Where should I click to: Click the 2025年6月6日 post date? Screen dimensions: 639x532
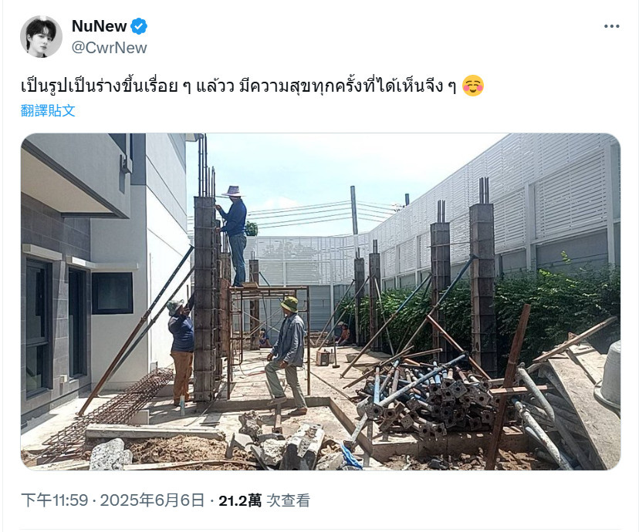click(x=152, y=500)
